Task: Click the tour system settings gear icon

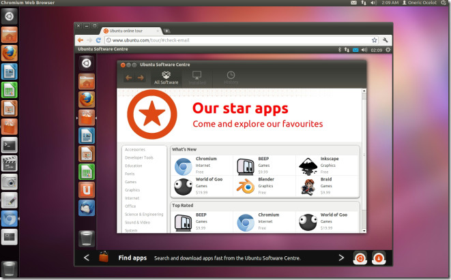Action: pyautogui.click(x=388, y=50)
